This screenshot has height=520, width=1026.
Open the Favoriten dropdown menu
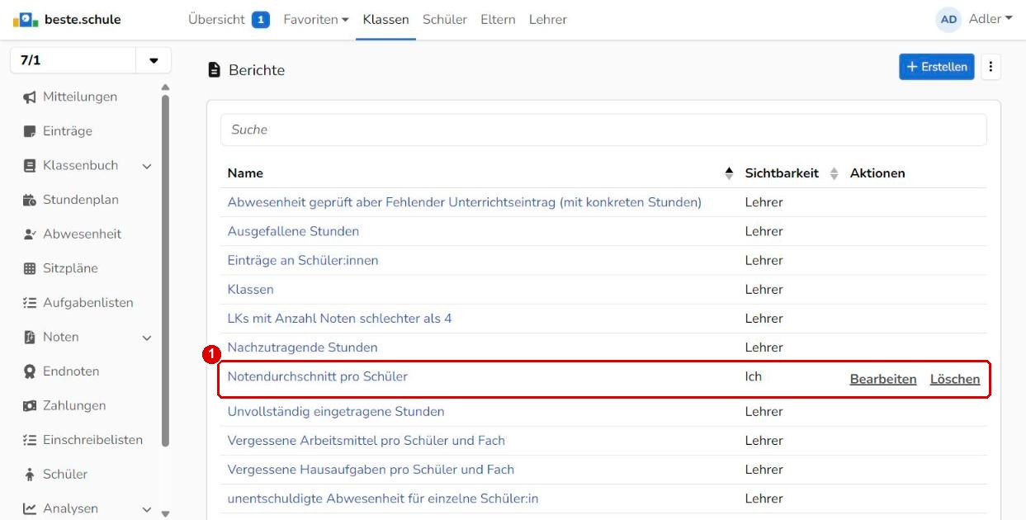(316, 19)
